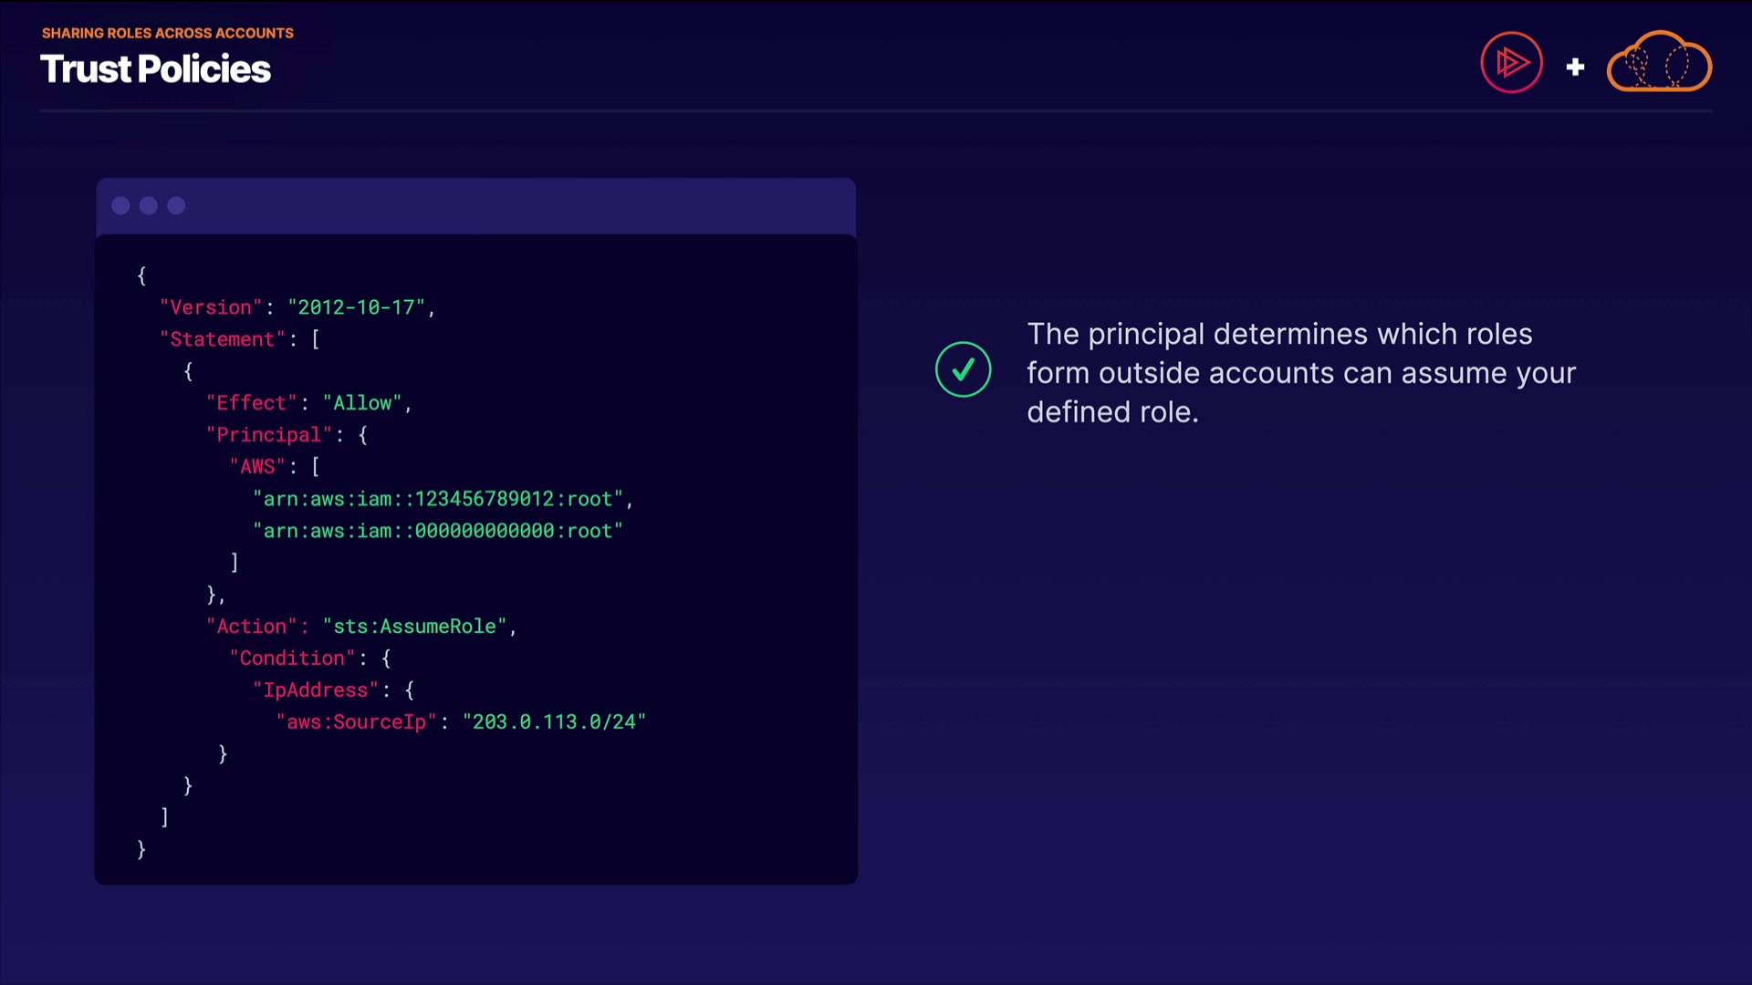Click the Sharing Roles Across Accounts subtitle
This screenshot has height=985, width=1752.
point(167,33)
